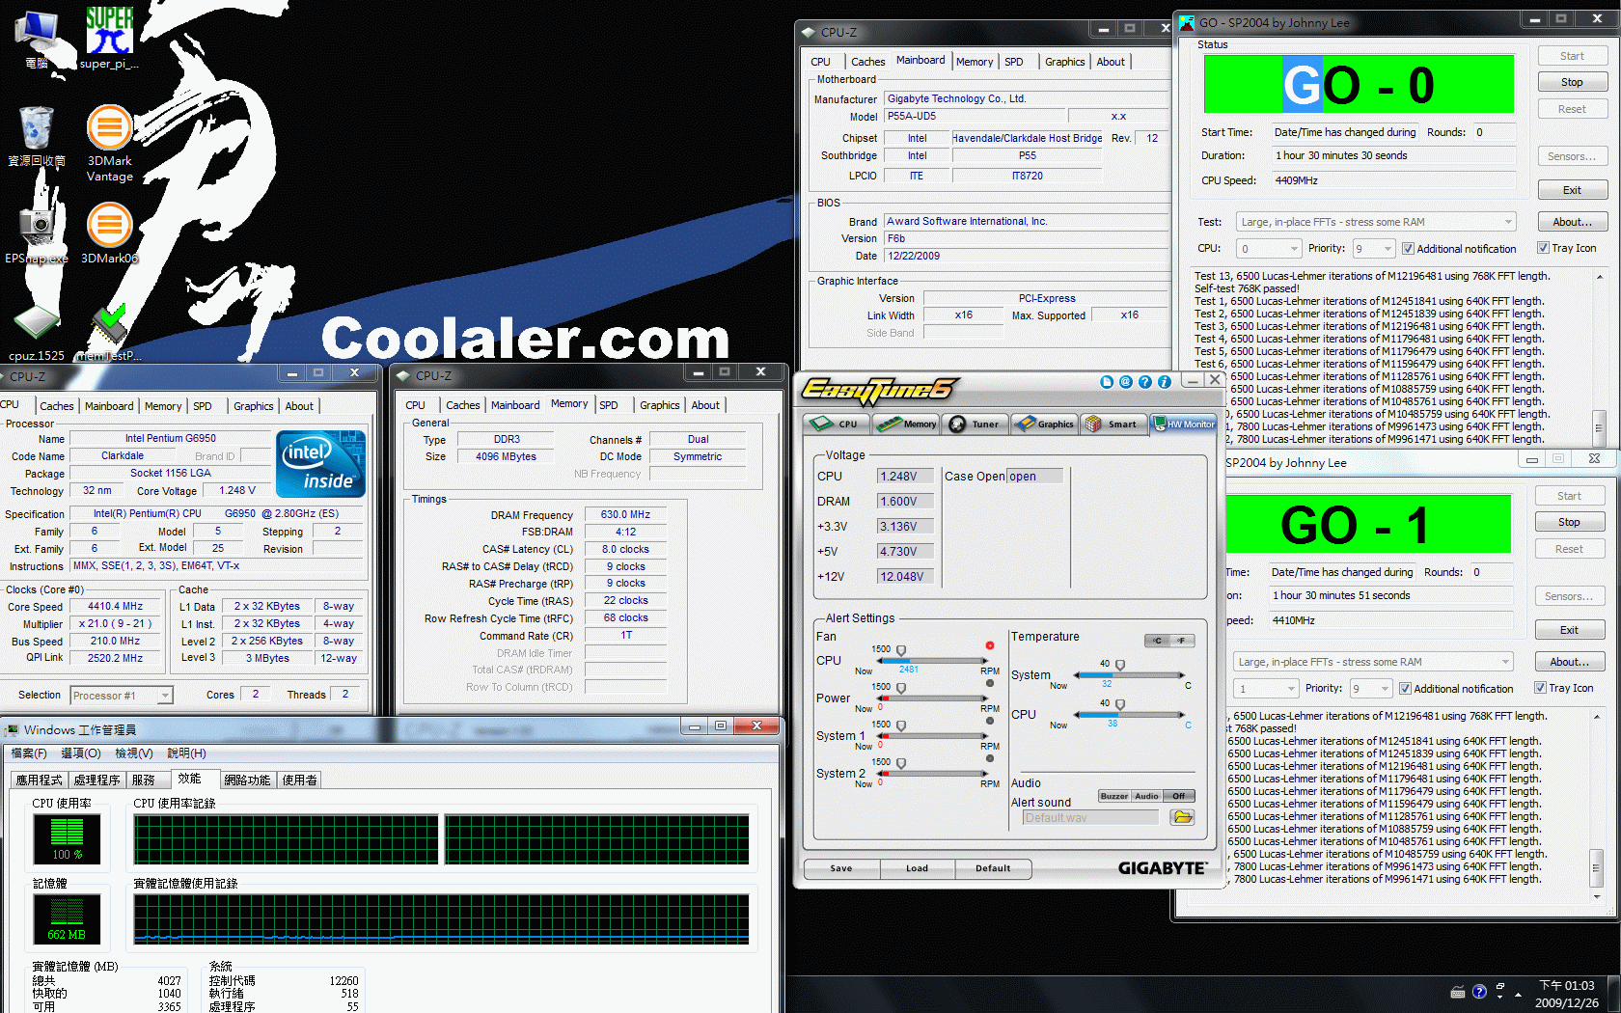Toggle Additional notification in the GO - 0 window
The image size is (1621, 1013).
pos(1408,249)
